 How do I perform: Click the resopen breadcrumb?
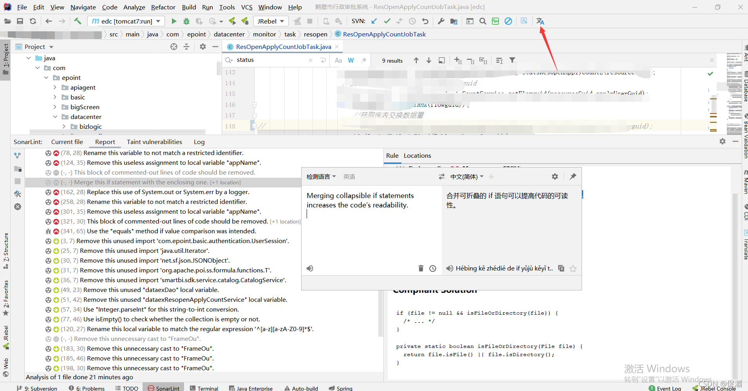[x=315, y=34]
